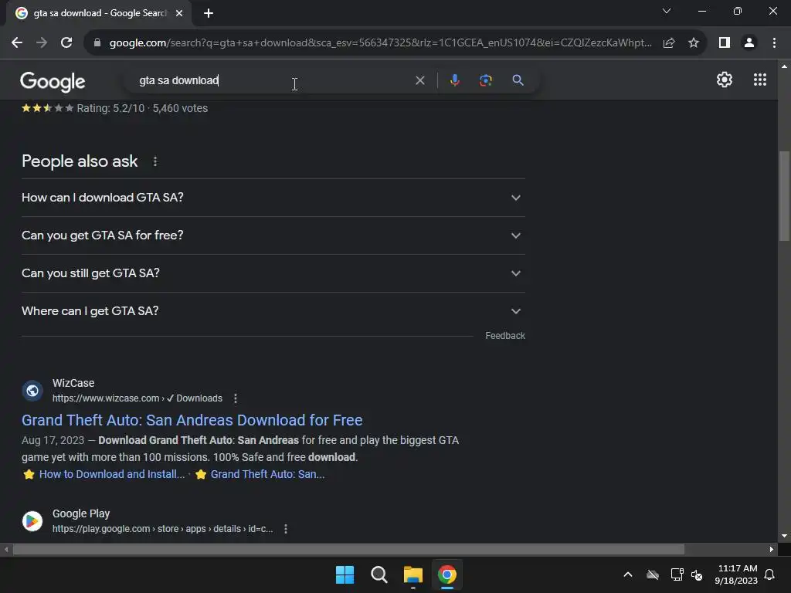Screen dimensions: 791x593
Task: Open the play.google.com URL breadcrumb
Action: point(162,529)
